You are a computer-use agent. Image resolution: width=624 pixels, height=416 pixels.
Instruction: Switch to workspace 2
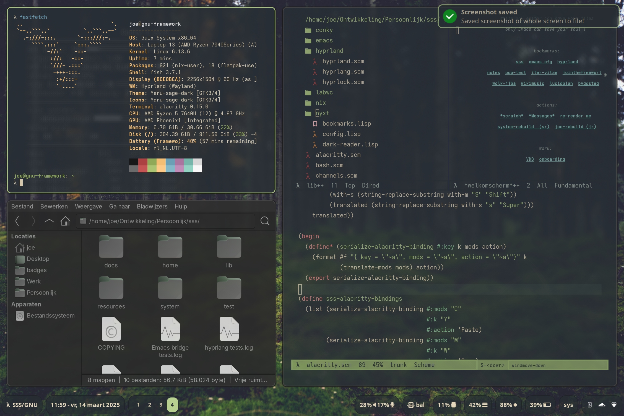coord(150,405)
